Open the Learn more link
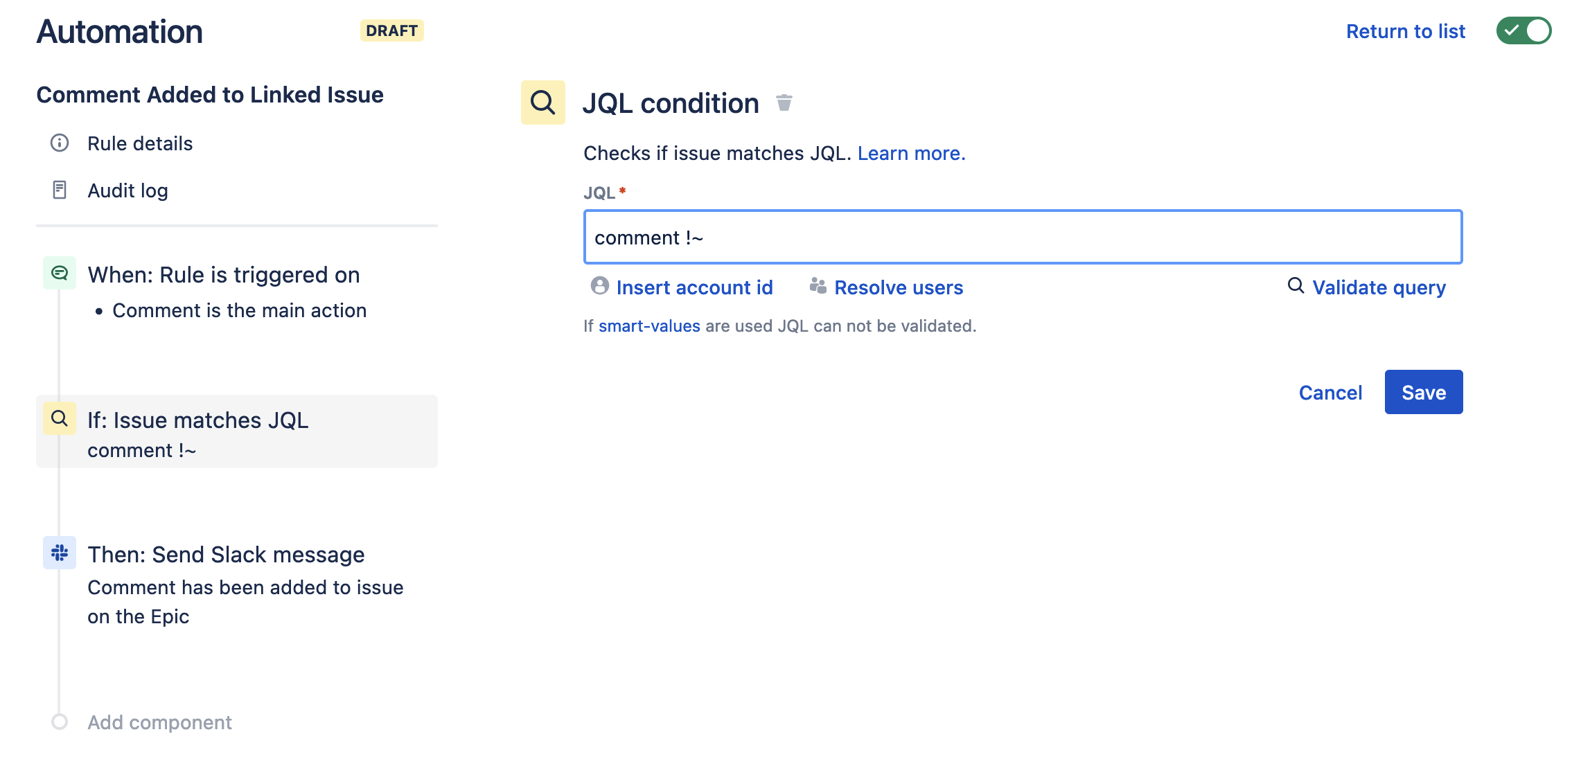This screenshot has height=759, width=1581. [911, 153]
